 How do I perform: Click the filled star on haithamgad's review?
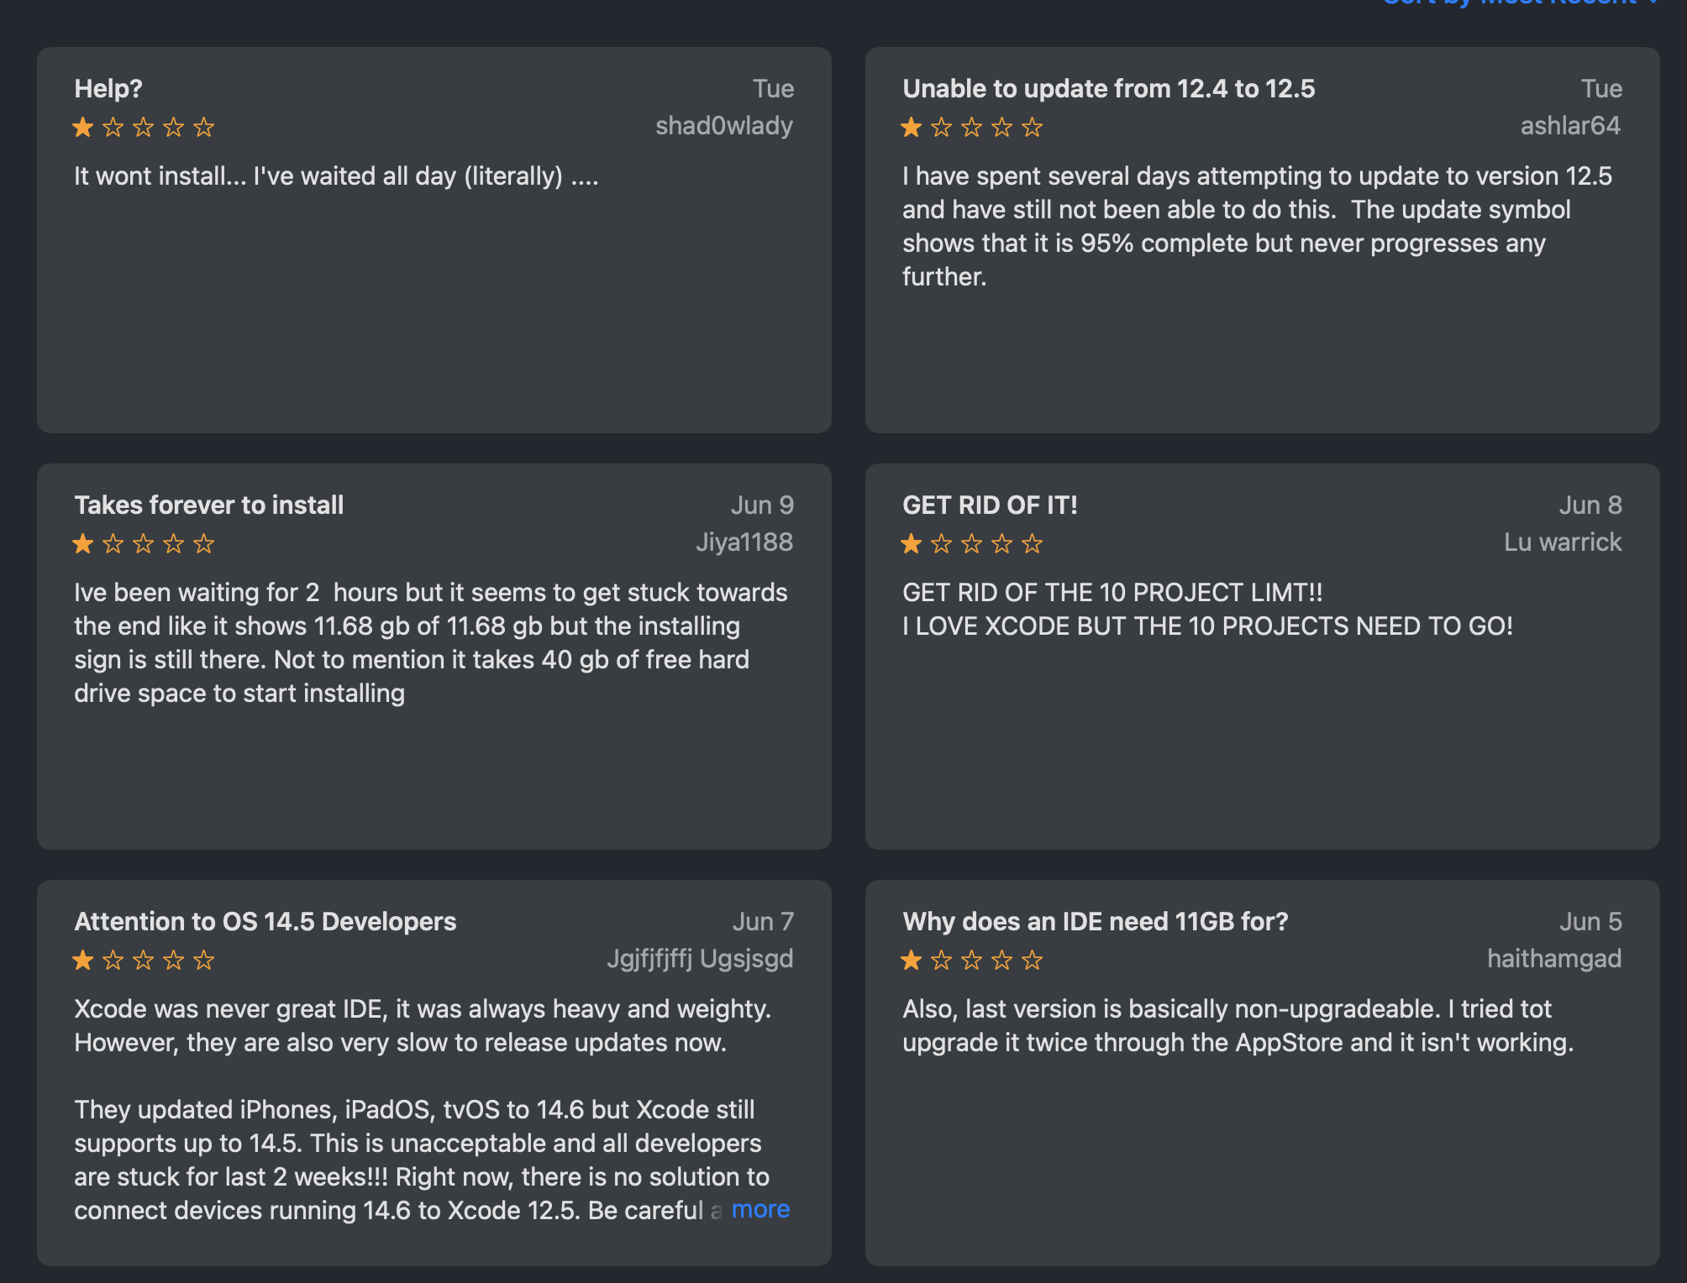912,961
